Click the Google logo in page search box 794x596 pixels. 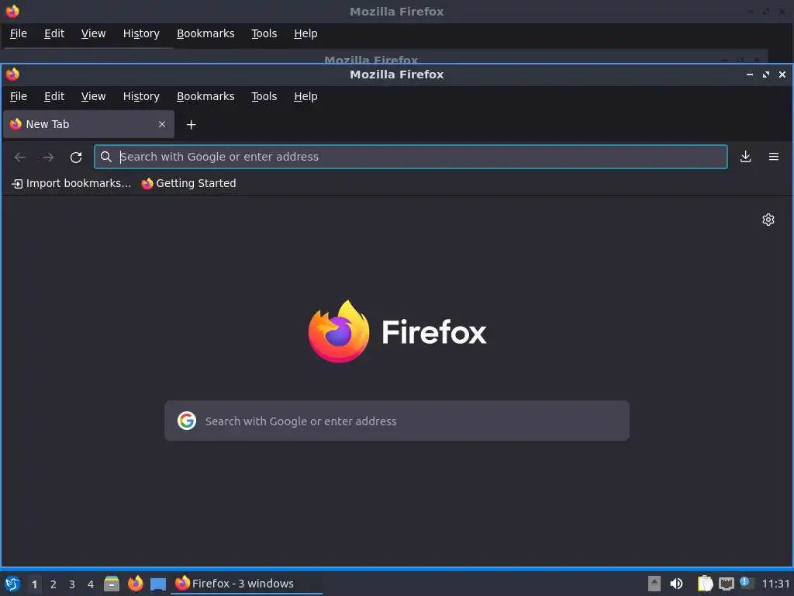[x=187, y=421]
